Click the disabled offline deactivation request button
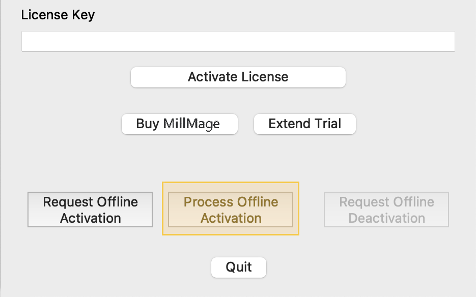Viewport: 476px width, 297px height. [386, 210]
